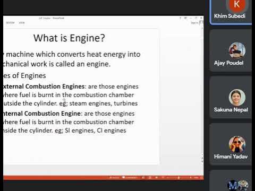Image resolution: width=255 pixels, height=191 pixels.
Task: Open the REVIEW ribbon tab
Action: tap(10, 23)
